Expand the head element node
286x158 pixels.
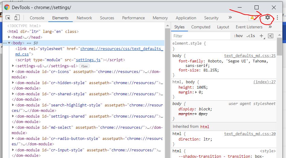click(9, 37)
